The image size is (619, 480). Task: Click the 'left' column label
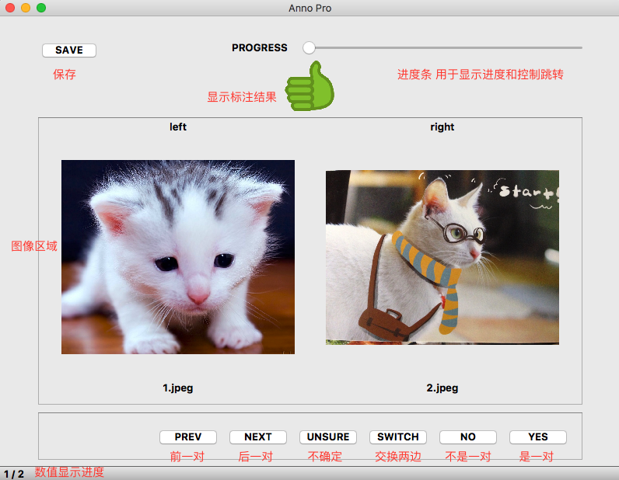[178, 127]
